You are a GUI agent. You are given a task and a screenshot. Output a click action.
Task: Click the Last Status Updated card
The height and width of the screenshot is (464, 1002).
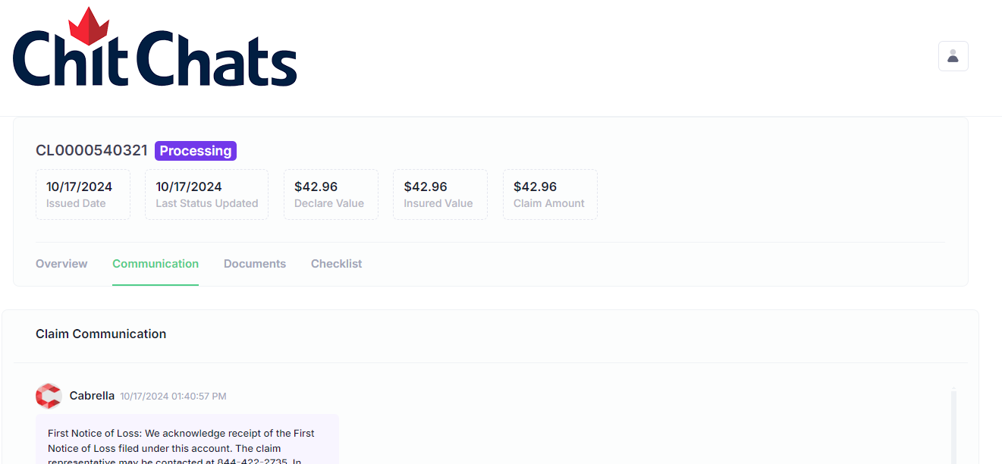pyautogui.click(x=206, y=195)
